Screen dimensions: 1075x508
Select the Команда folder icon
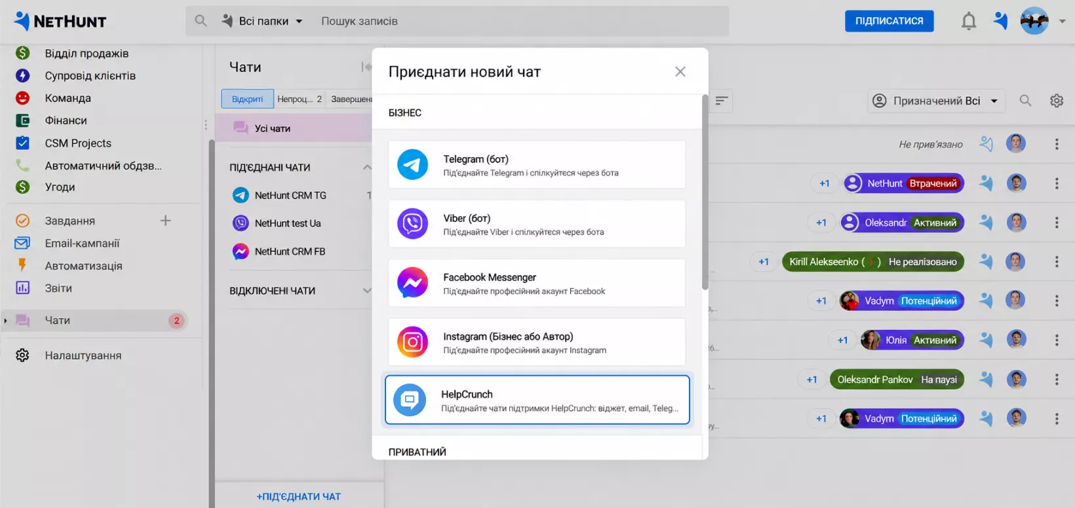tap(22, 98)
